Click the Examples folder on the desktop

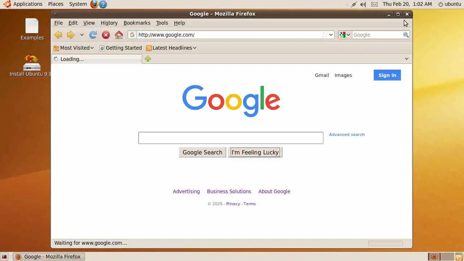click(32, 29)
